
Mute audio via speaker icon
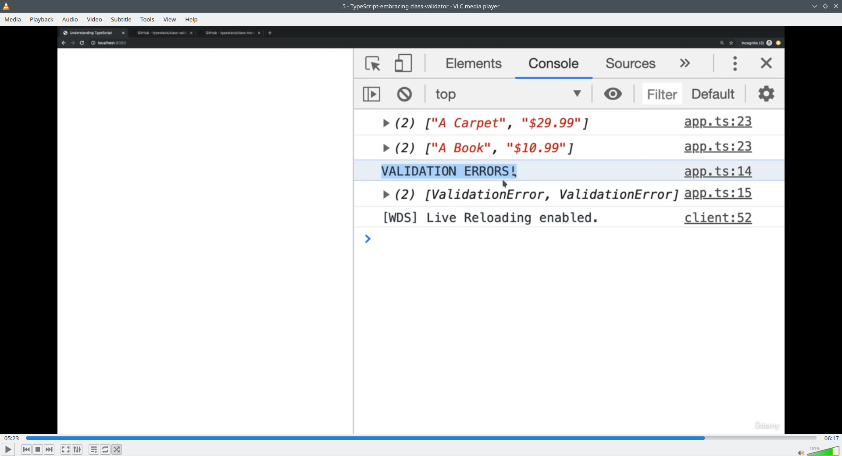[801, 452]
